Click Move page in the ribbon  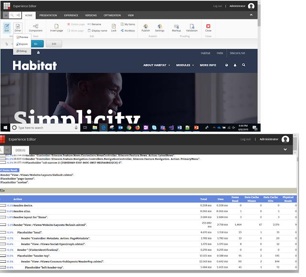click(x=76, y=31)
